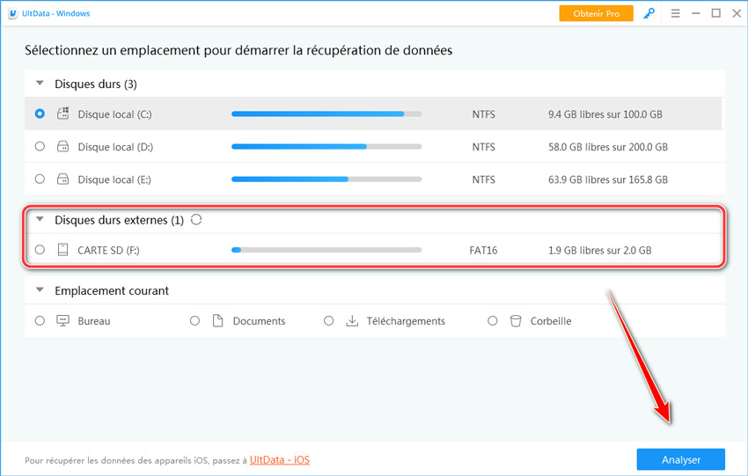748x476 pixels.
Task: Click the Documents file icon
Action: coord(218,321)
